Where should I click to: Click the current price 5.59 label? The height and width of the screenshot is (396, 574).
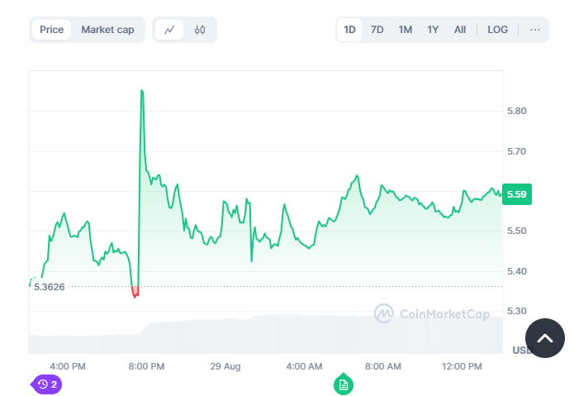[517, 194]
